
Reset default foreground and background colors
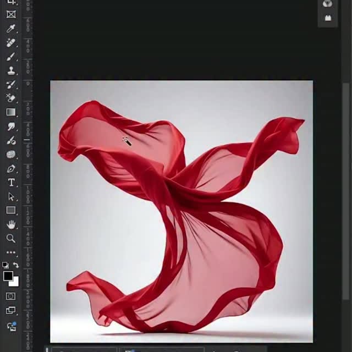click(x=5, y=265)
